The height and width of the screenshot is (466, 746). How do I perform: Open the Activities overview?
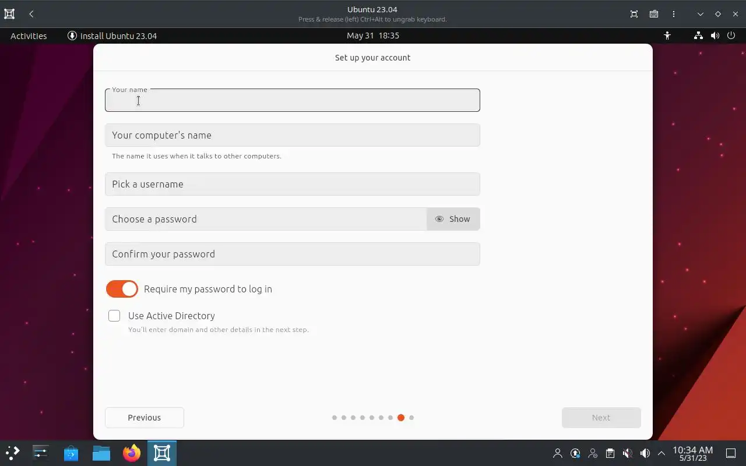pyautogui.click(x=29, y=36)
